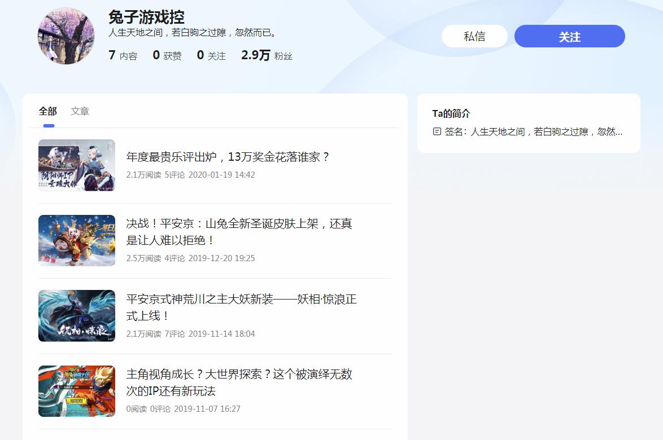Click thumbnail of 阴阳师IP music article
Viewport: 663px width, 440px height.
point(77,165)
